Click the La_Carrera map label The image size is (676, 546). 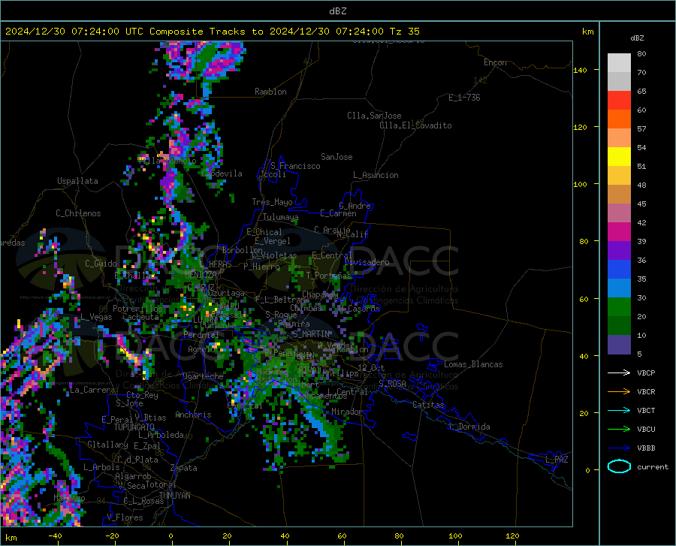point(92,390)
